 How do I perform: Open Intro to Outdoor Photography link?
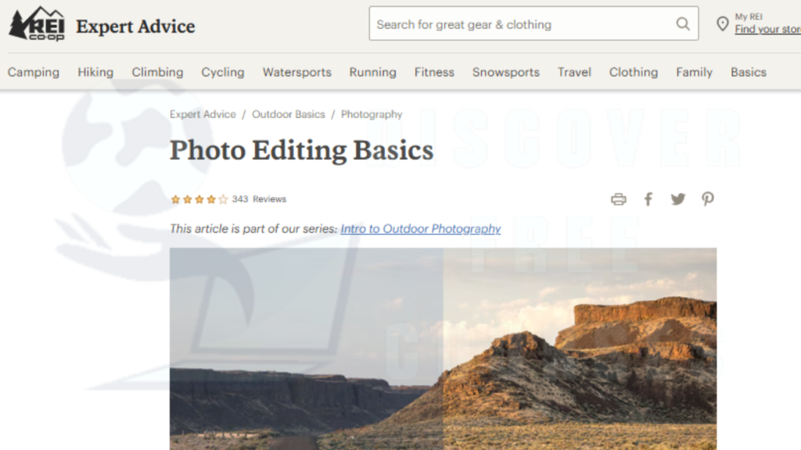point(420,229)
